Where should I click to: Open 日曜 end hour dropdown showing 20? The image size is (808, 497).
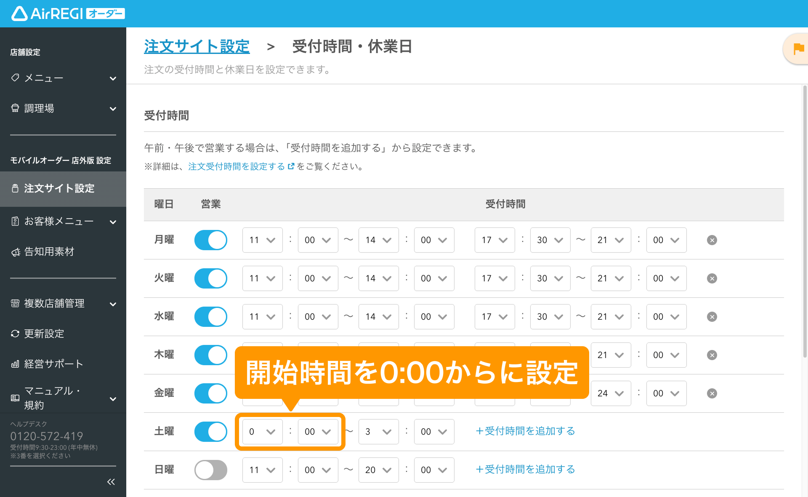point(378,470)
